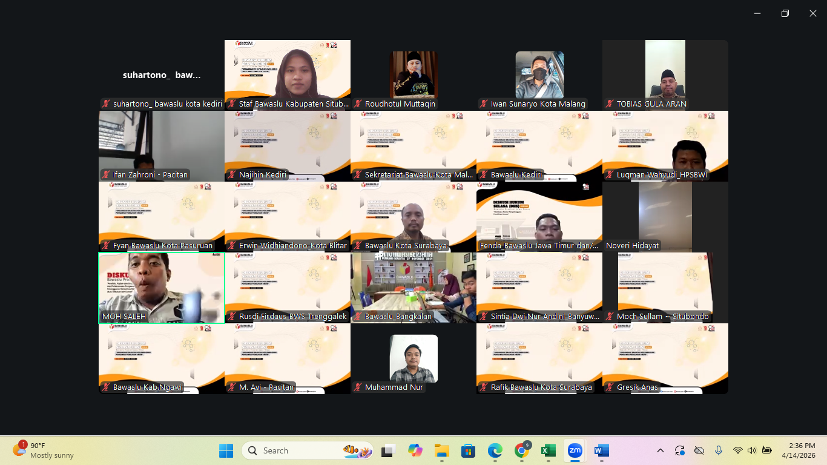Open Wi-Fi network status icon
The width and height of the screenshot is (827, 465).
[737, 450]
